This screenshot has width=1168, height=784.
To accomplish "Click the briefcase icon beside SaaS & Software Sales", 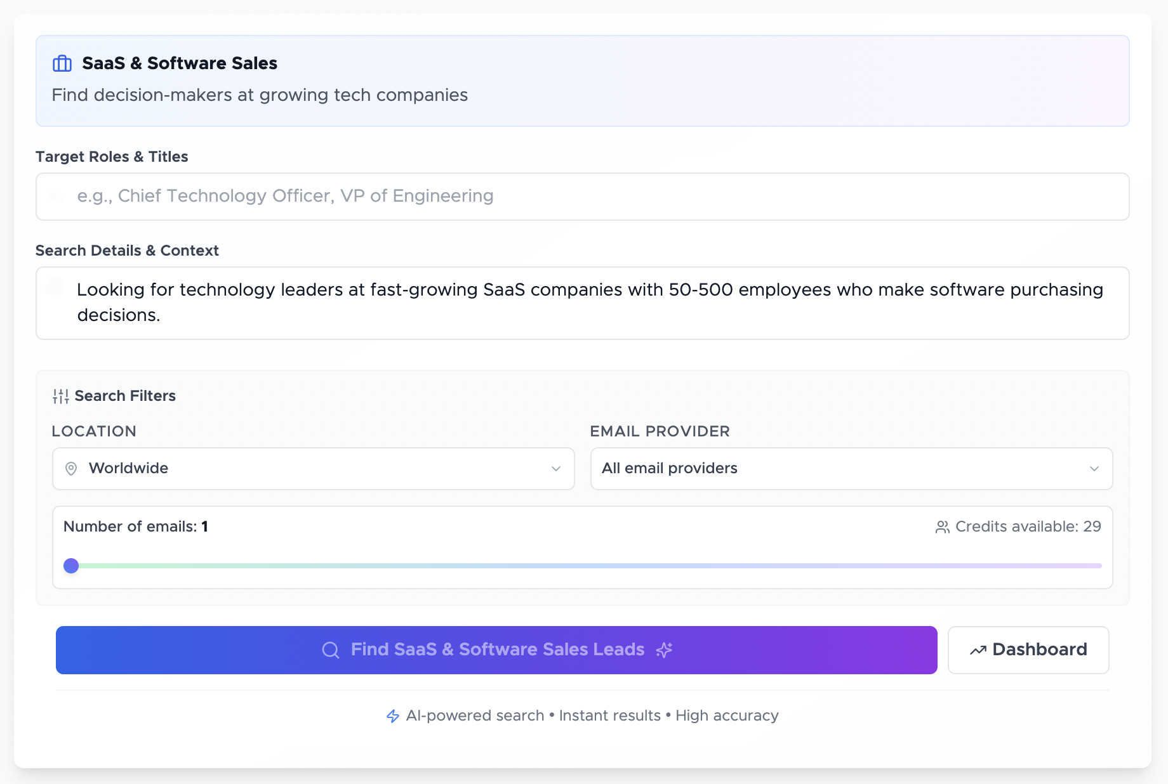I will point(62,63).
